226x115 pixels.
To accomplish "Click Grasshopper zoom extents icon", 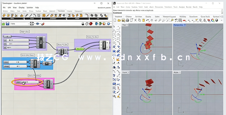I will tap(32, 24).
